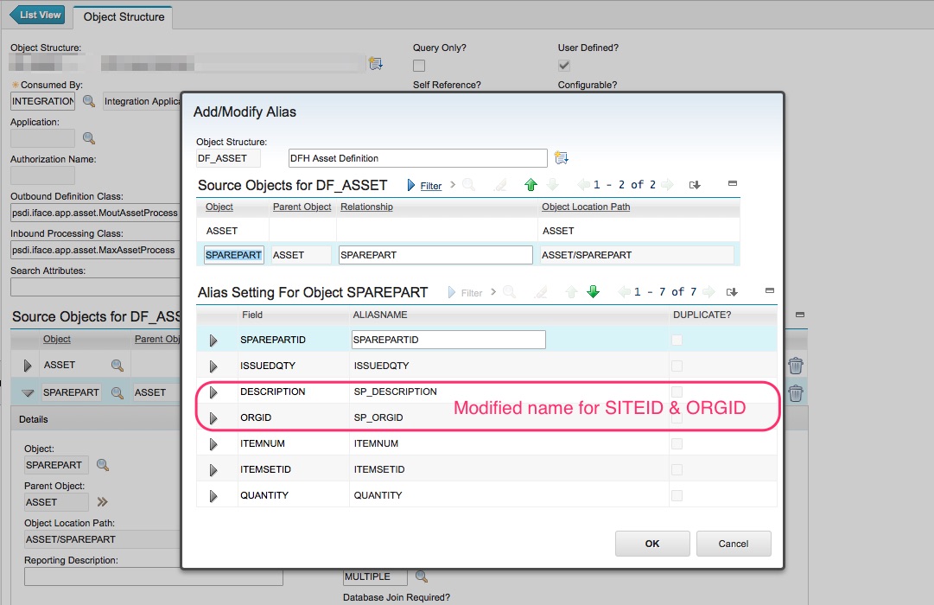The width and height of the screenshot is (934, 605).
Task: Click the ASSET/SPAREPART location path cell in dialog
Action: (x=637, y=255)
